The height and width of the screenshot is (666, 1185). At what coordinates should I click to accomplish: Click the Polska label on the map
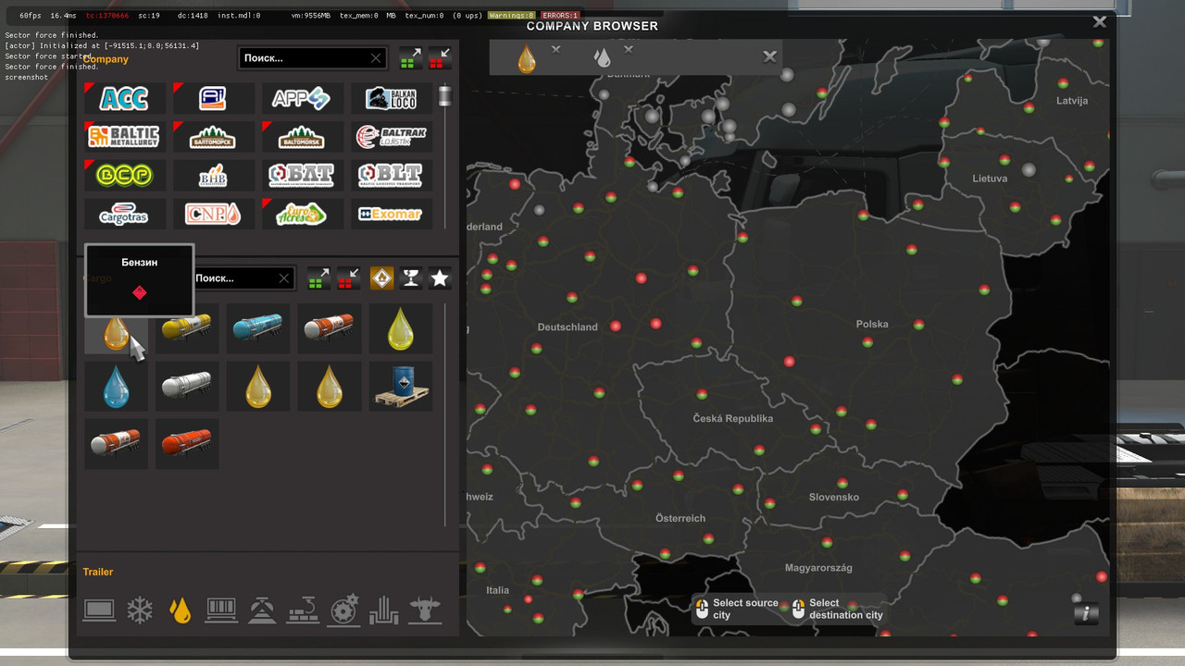pyautogui.click(x=872, y=324)
